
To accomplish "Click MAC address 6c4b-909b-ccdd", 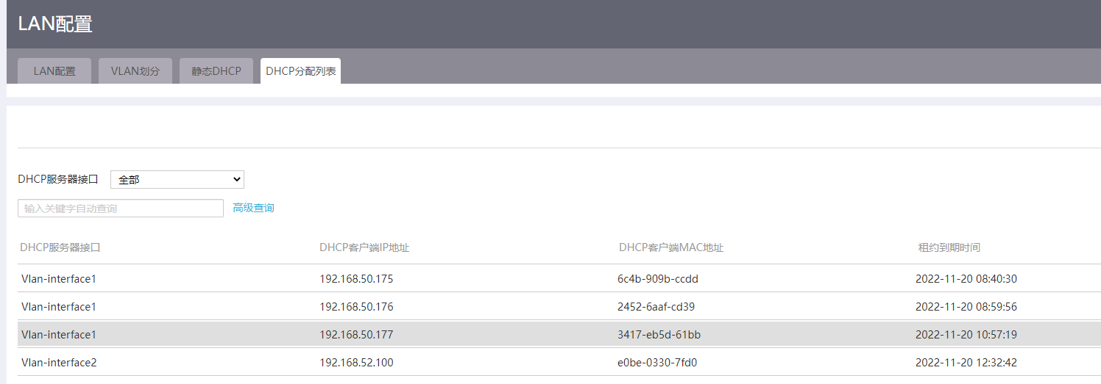I will tap(656, 279).
